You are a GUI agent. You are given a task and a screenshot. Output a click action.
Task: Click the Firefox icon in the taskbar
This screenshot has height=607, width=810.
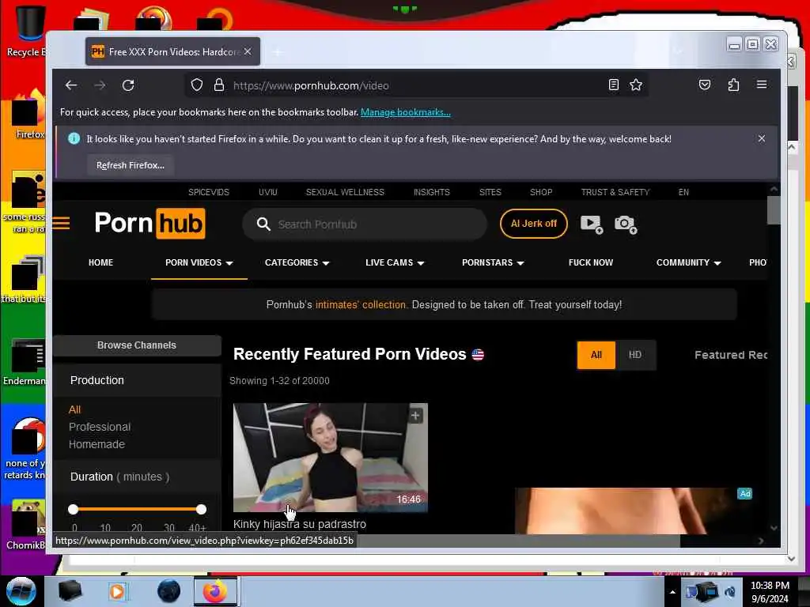(x=215, y=591)
